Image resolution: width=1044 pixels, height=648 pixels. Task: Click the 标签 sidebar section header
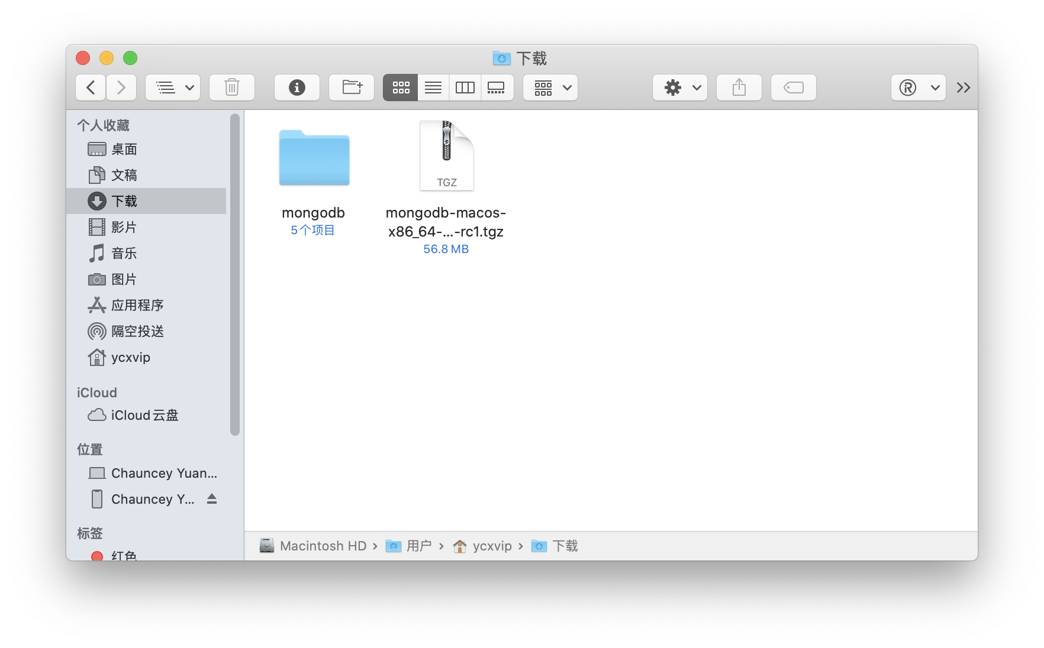click(x=90, y=533)
